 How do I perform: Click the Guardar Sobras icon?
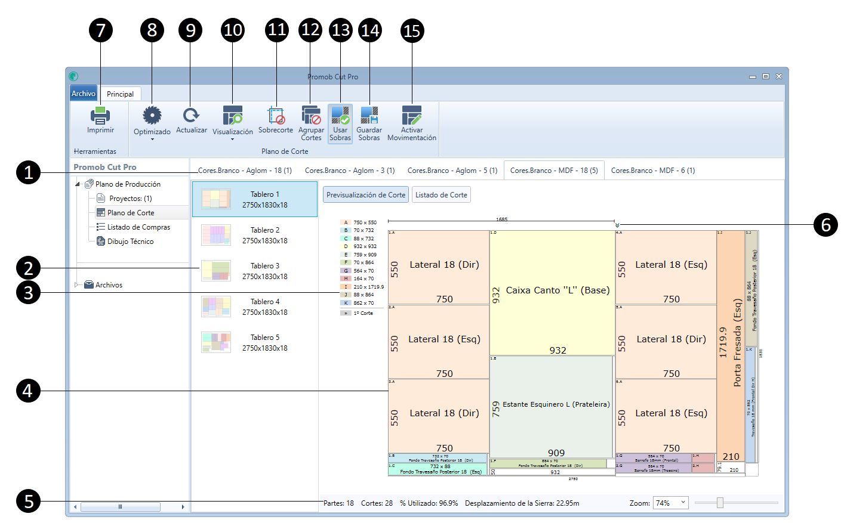pos(369,115)
